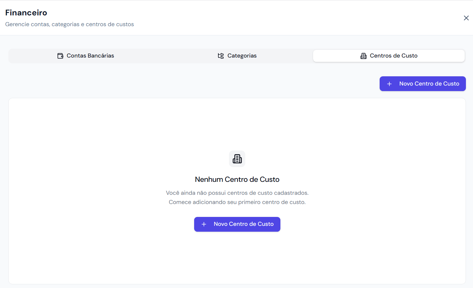Click the word Custo in Nenhum Centro heading
This screenshot has width=473, height=288.
coord(270,179)
